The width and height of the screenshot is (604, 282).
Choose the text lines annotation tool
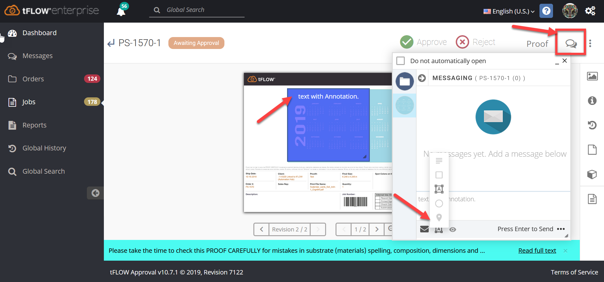439,161
